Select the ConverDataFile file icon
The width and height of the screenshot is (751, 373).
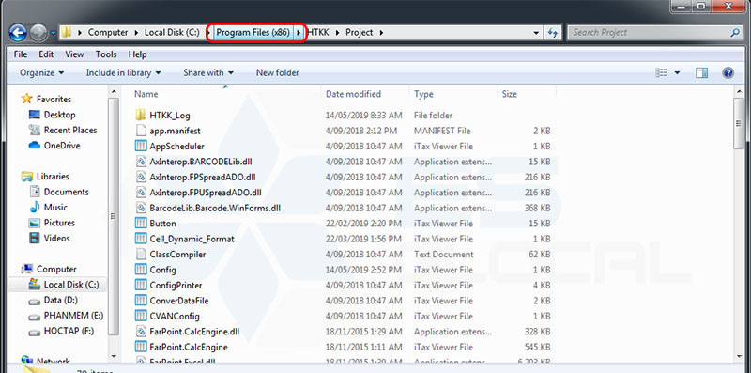pos(140,301)
